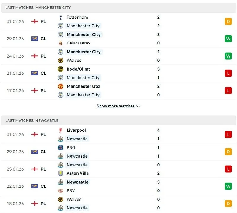
Task: Click the Wolves badge in the 24.01.26 match
Action: 60,60
